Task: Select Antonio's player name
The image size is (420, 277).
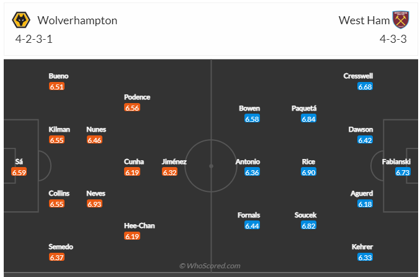Action: pyautogui.click(x=248, y=161)
